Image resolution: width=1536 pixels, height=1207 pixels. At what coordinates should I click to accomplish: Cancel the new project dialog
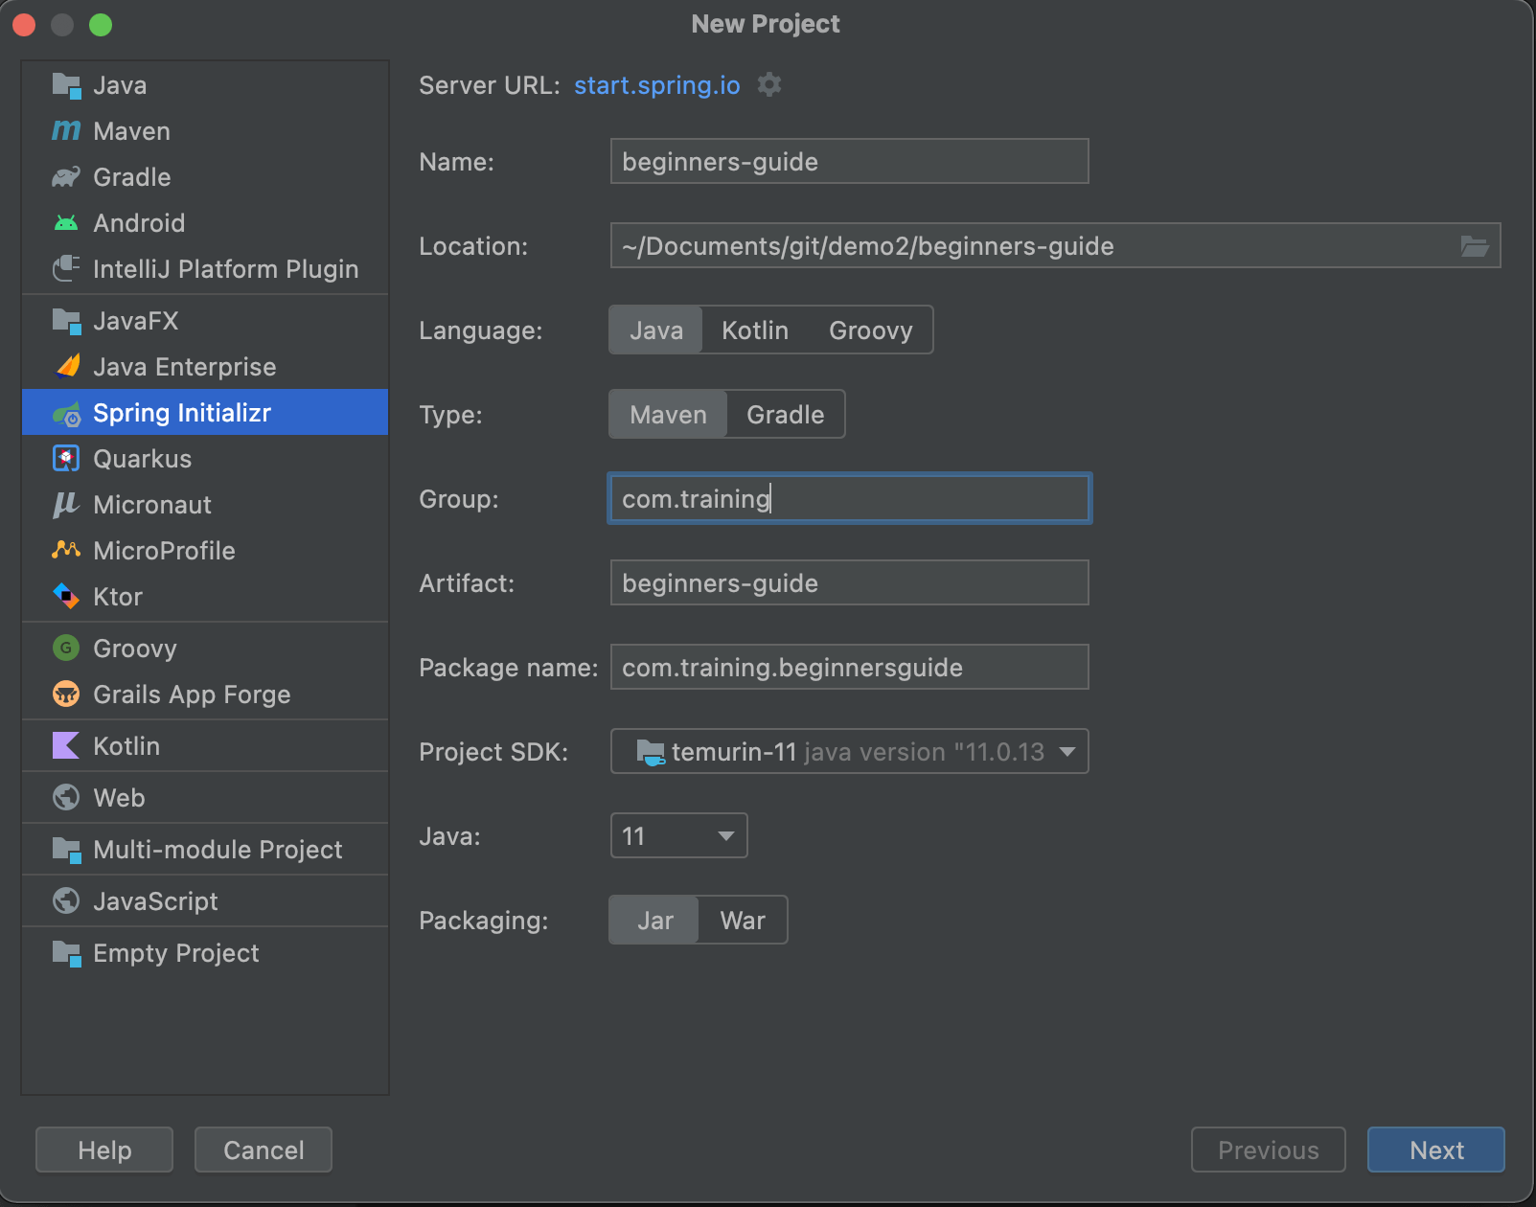pyautogui.click(x=263, y=1150)
